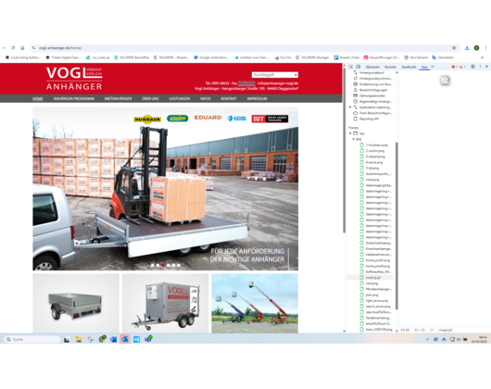
Task: Toggle the DevTools inspect element icon
Action: coord(351,67)
